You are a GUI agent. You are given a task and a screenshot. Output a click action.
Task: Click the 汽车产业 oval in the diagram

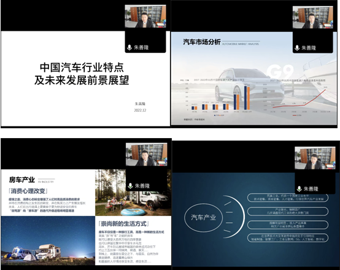pyautogui.click(x=203, y=217)
